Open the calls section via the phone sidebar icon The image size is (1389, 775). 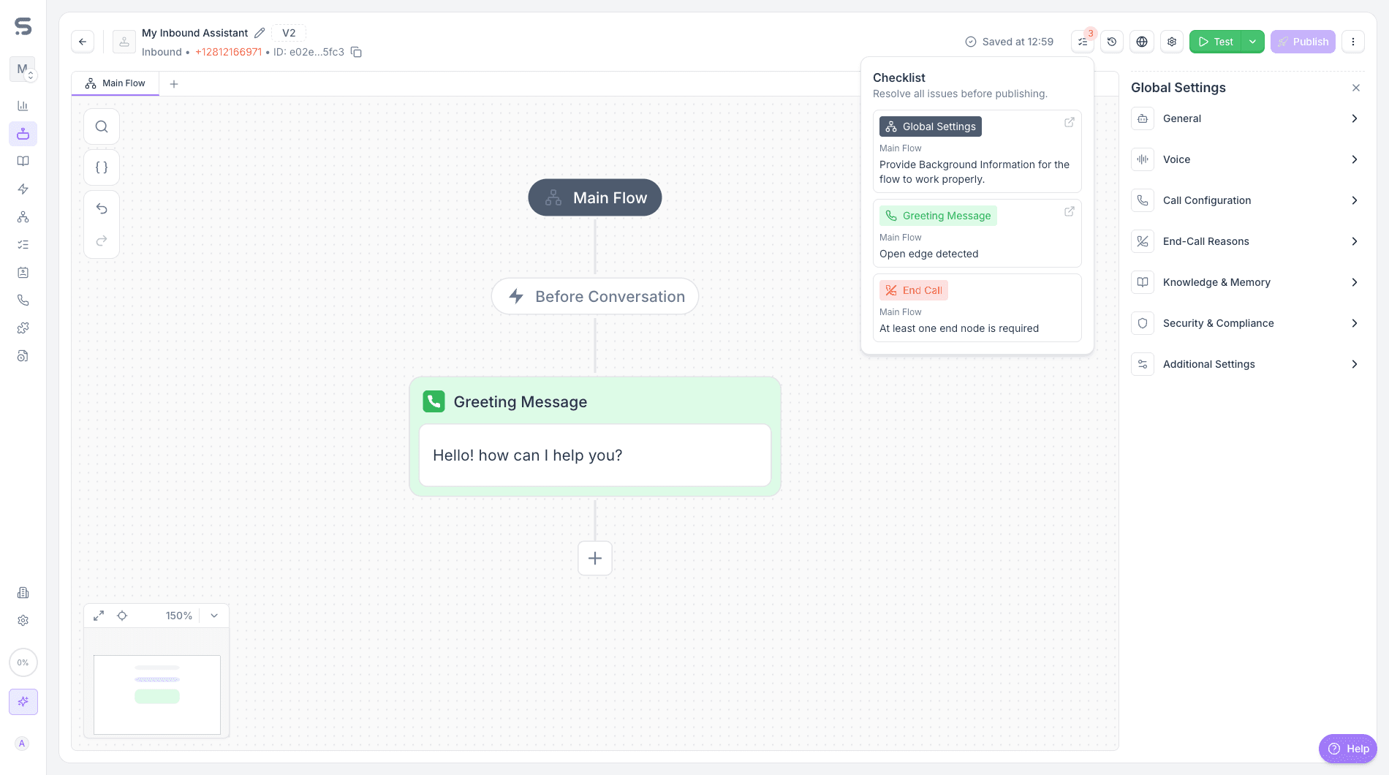23,300
